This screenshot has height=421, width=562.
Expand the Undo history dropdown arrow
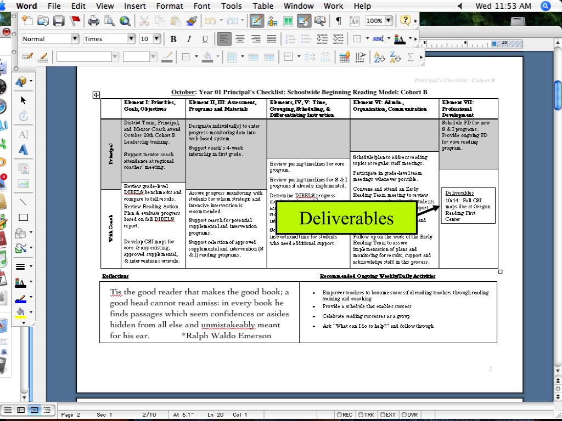click(x=221, y=21)
